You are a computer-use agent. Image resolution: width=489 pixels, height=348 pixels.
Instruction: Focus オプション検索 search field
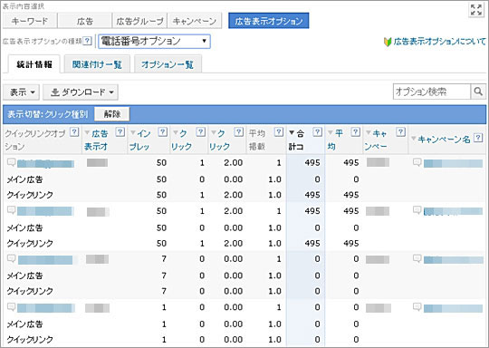click(x=432, y=92)
